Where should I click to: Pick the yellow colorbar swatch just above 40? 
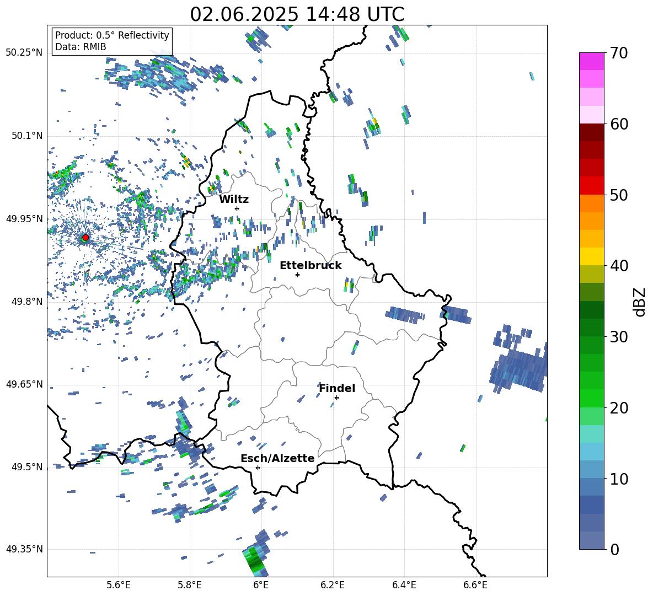pyautogui.click(x=591, y=256)
